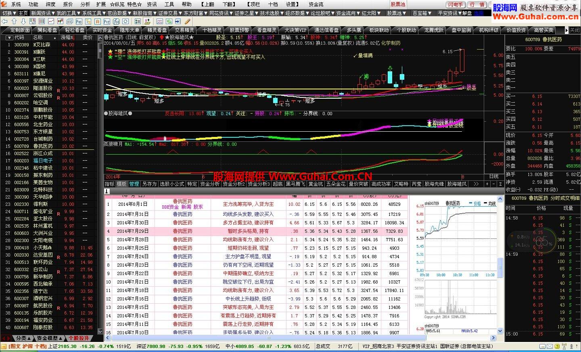Image resolution: width=581 pixels, height=352 pixels.
Task: Open the f(x) formula manager icon
Action: click(116, 21)
